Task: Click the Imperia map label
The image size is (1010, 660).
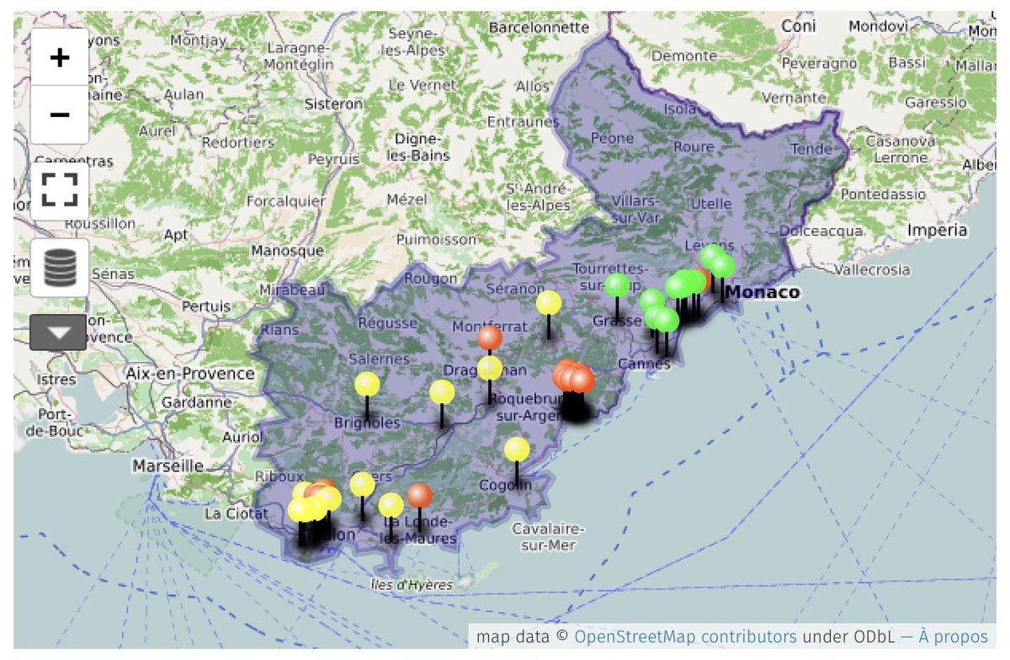Action: (938, 230)
